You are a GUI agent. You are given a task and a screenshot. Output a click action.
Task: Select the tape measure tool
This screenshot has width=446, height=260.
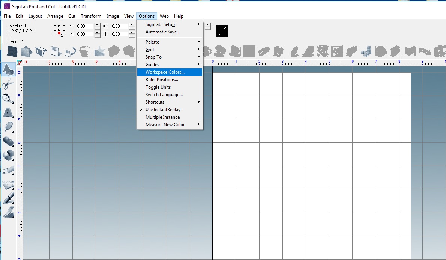8,98
